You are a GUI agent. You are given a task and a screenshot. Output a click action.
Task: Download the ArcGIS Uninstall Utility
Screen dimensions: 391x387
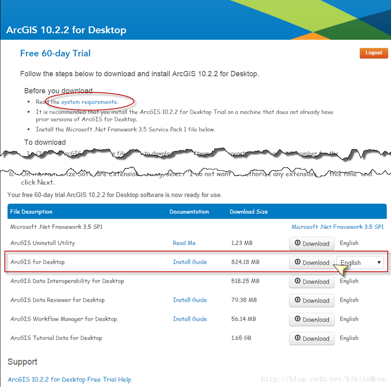(312, 243)
